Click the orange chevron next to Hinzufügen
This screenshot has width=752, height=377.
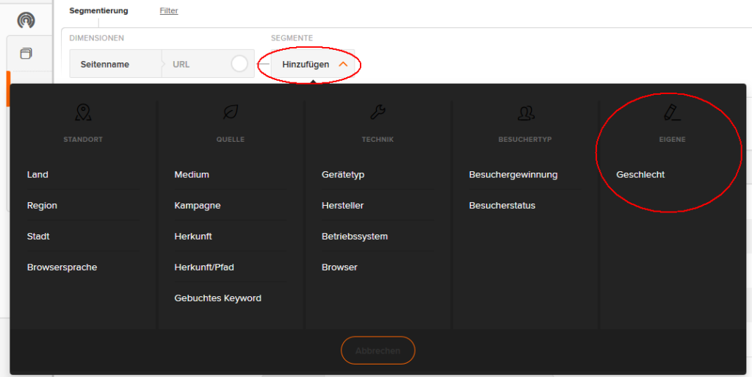tap(343, 64)
